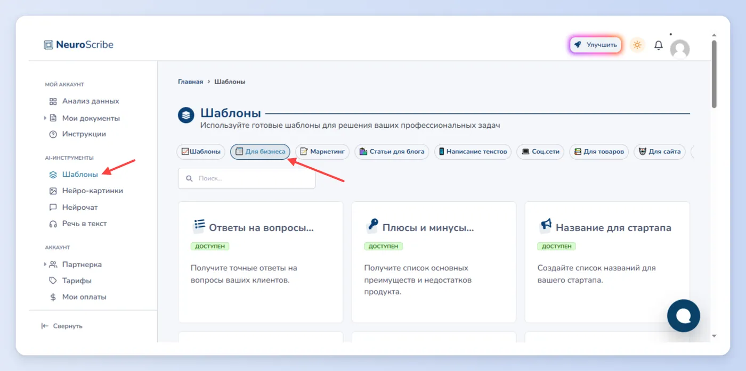Click the Улучшить upgrade button
Screen dimensions: 746x371
(x=596, y=45)
